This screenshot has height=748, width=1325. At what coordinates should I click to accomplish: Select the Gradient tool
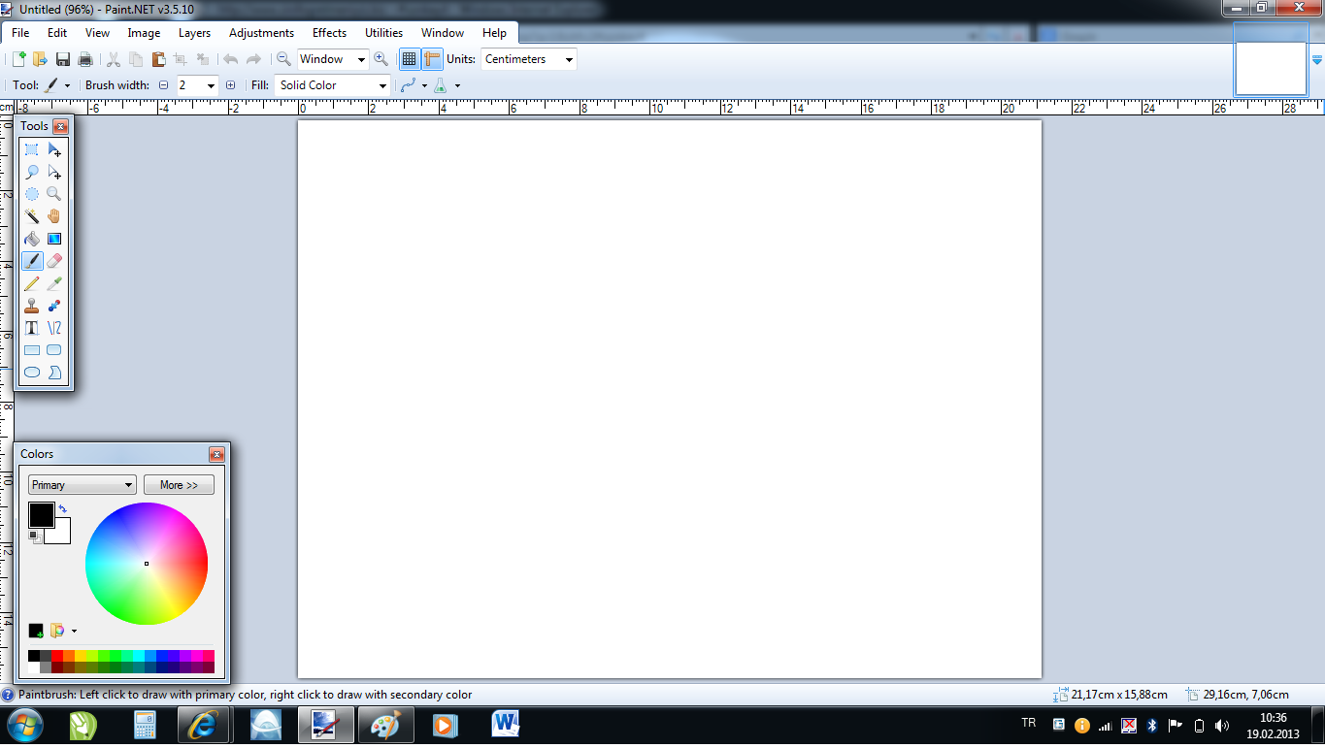(x=54, y=239)
